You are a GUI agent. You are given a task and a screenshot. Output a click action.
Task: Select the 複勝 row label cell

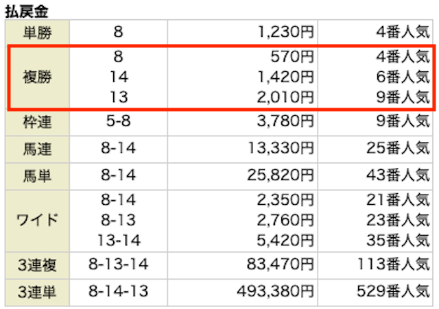[x=37, y=77]
